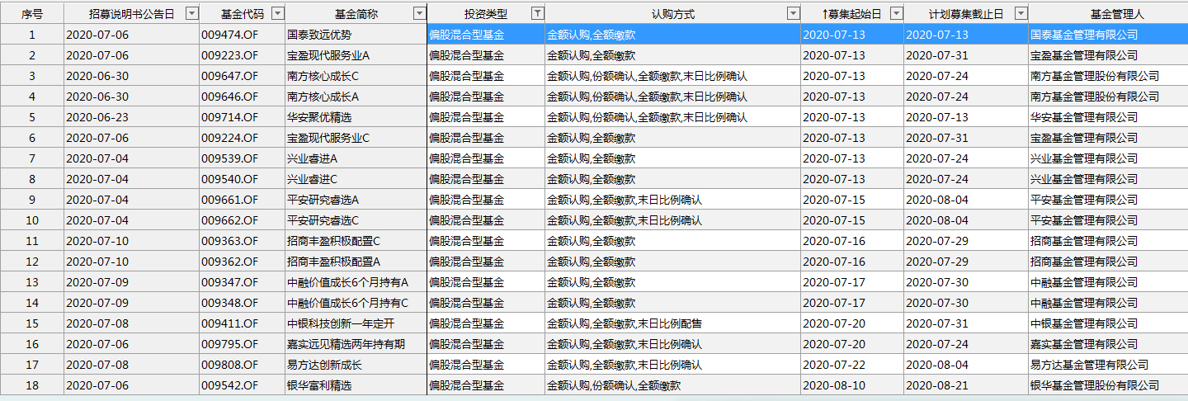Select fund code 009411.OF
Image resolution: width=1188 pixels, height=401 pixels.
[230, 323]
